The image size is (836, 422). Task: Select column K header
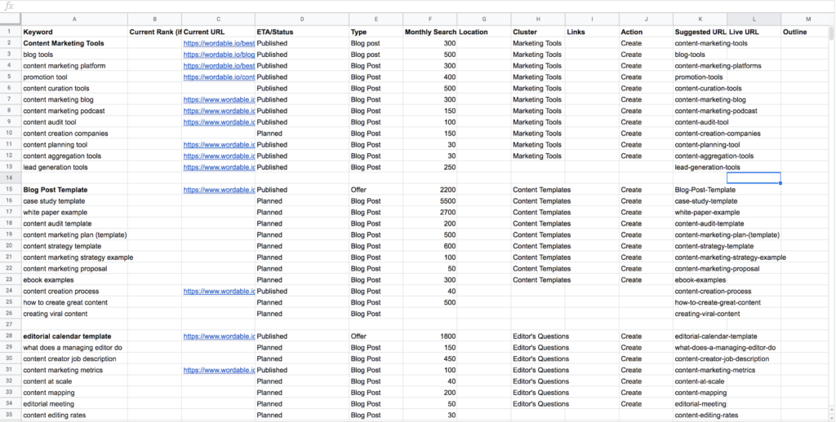click(700, 20)
